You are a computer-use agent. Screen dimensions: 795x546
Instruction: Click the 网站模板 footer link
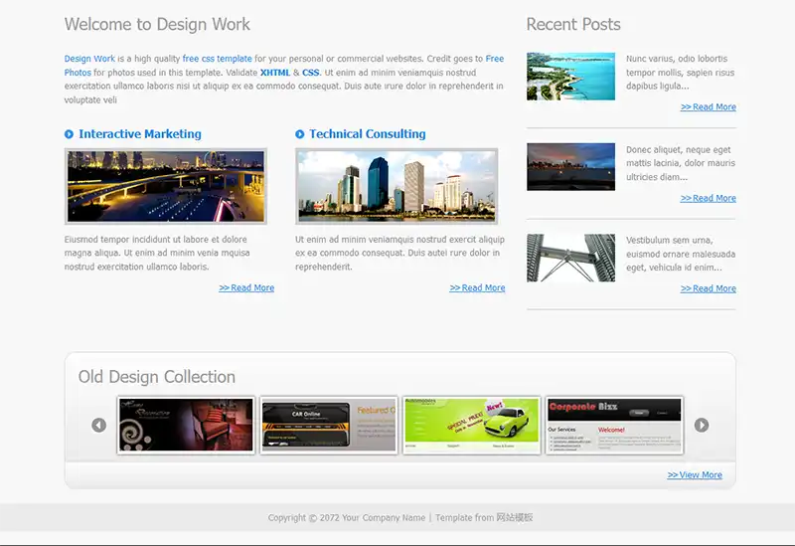coord(514,517)
